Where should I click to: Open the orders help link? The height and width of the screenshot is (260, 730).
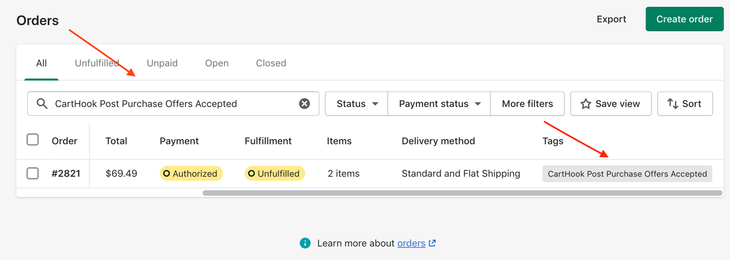411,243
